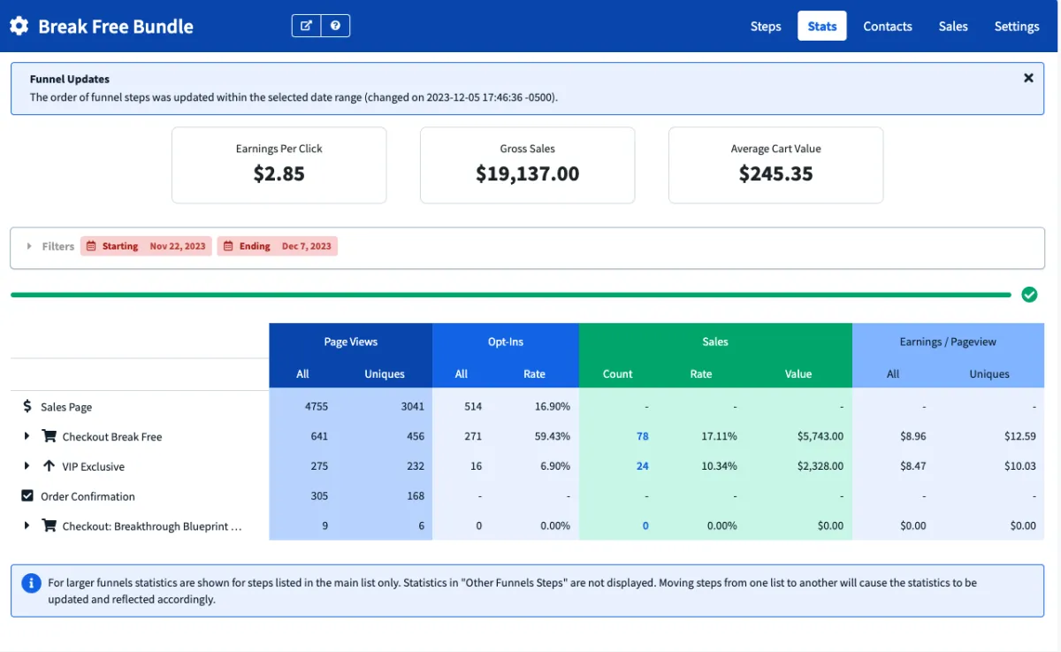Image resolution: width=1061 pixels, height=652 pixels.
Task: Expand the VIP Exclusive row
Action: 27,466
